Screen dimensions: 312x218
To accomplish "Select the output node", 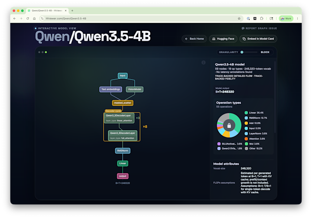I will (x=123, y=176).
